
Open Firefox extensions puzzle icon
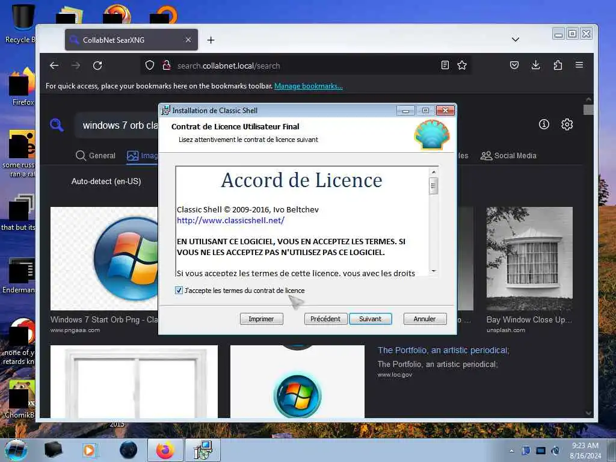[558, 65]
